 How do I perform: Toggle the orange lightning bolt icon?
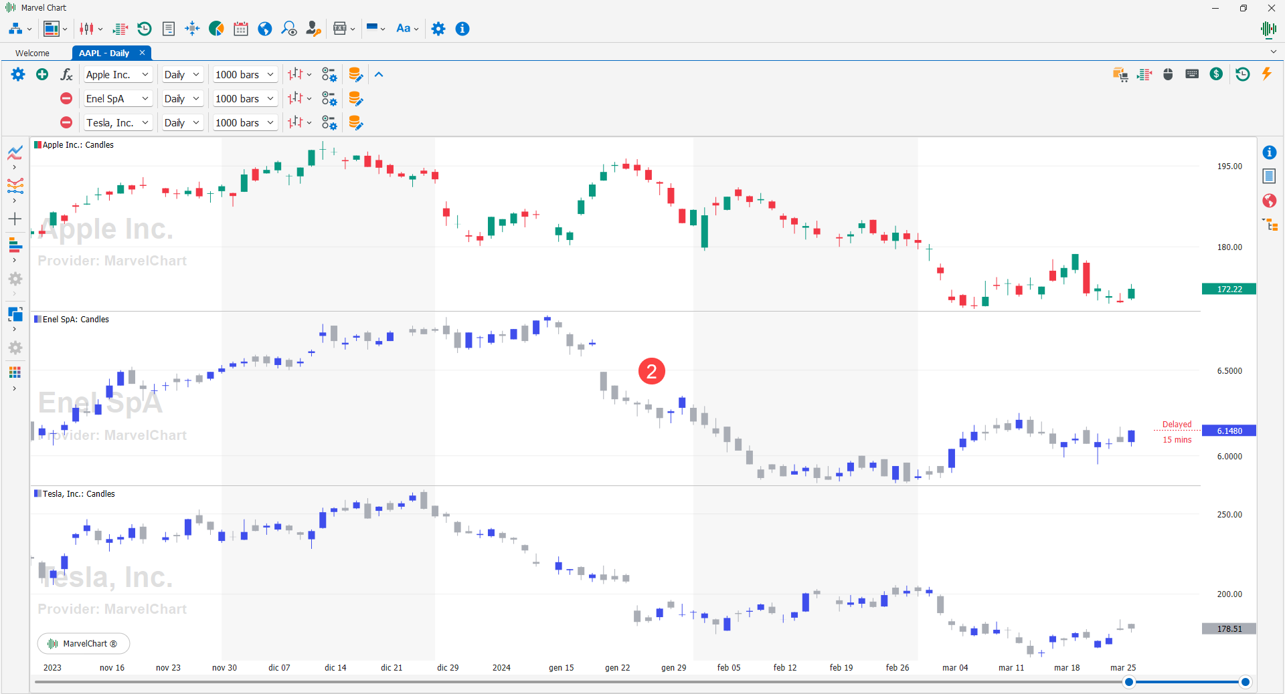click(1267, 74)
